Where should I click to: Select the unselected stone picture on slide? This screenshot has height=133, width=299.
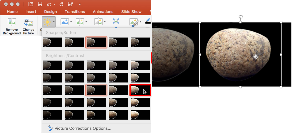click(175, 55)
